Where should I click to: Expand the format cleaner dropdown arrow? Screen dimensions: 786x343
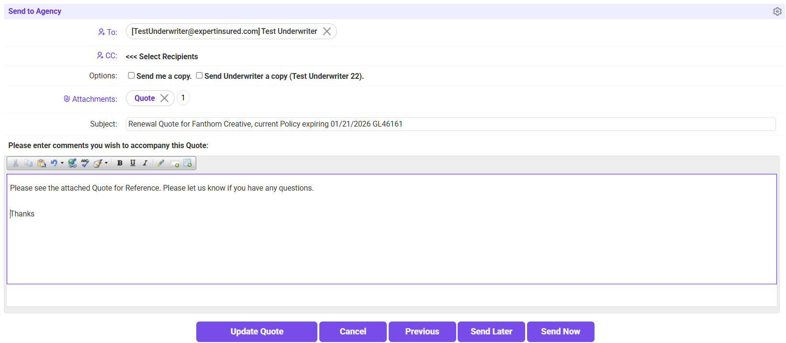(x=106, y=163)
